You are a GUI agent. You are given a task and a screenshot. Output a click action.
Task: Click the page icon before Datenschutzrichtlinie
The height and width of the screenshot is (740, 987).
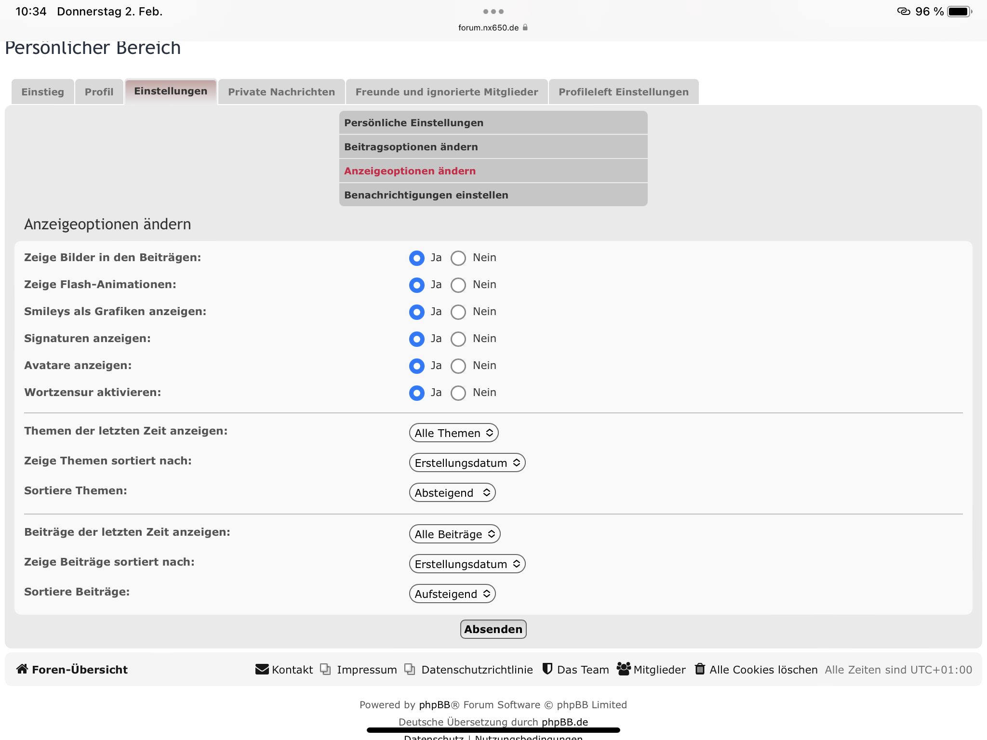(410, 669)
